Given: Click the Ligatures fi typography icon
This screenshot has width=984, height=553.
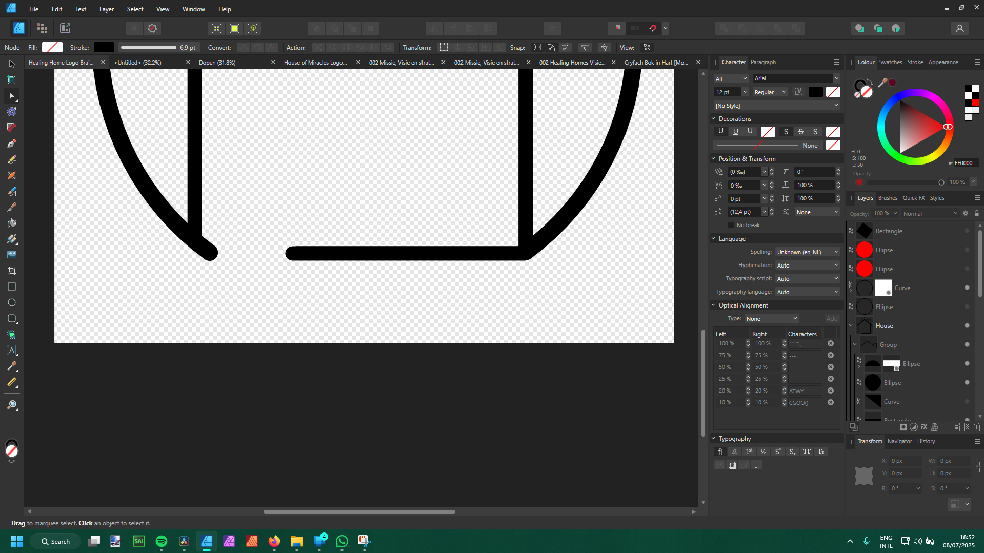Looking at the screenshot, I should [x=720, y=452].
